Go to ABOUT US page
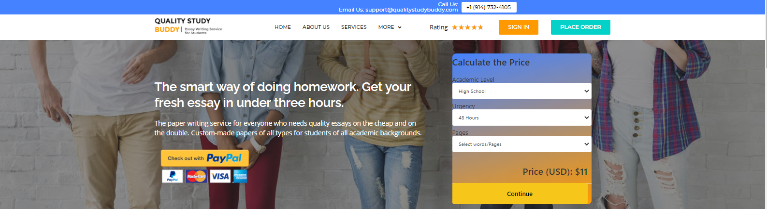 click(316, 27)
